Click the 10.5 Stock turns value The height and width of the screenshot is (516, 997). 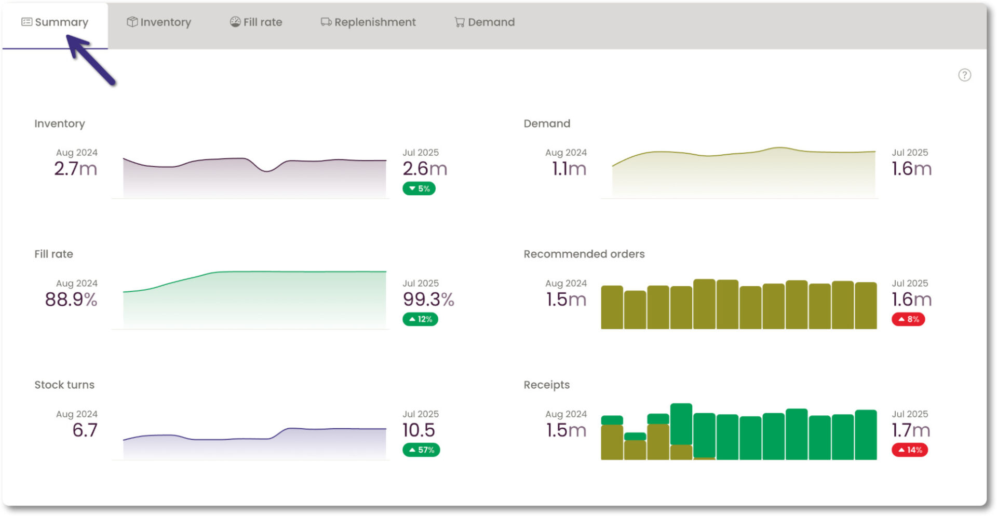pyautogui.click(x=419, y=430)
